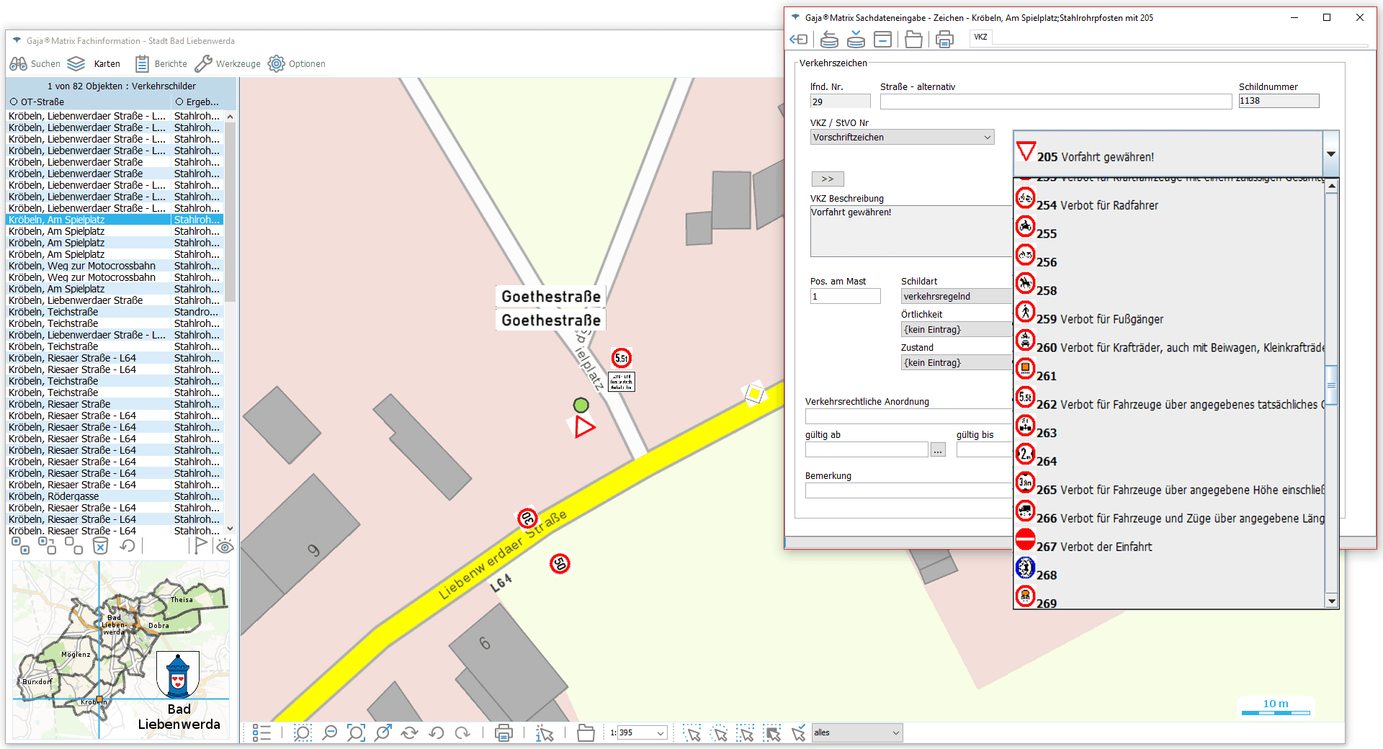Click the save-to-database icon with the blue arrow
Viewport: 1383px width, 749px height.
[856, 40]
